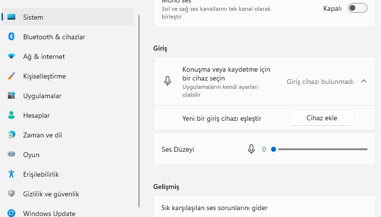
Task: Click the Gizlilik ve güvenlik shield icon
Action: coord(11,194)
